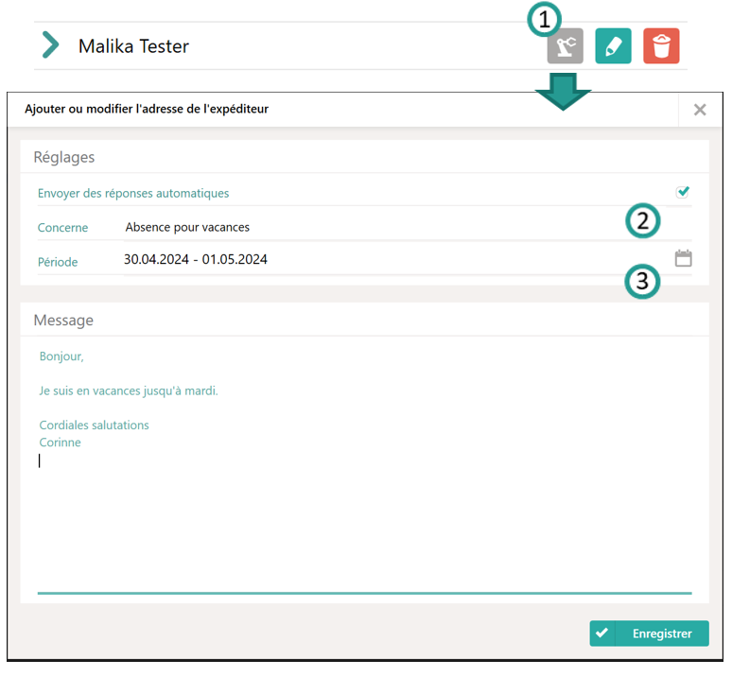
Task: Click the Concerne label
Action: click(x=62, y=228)
